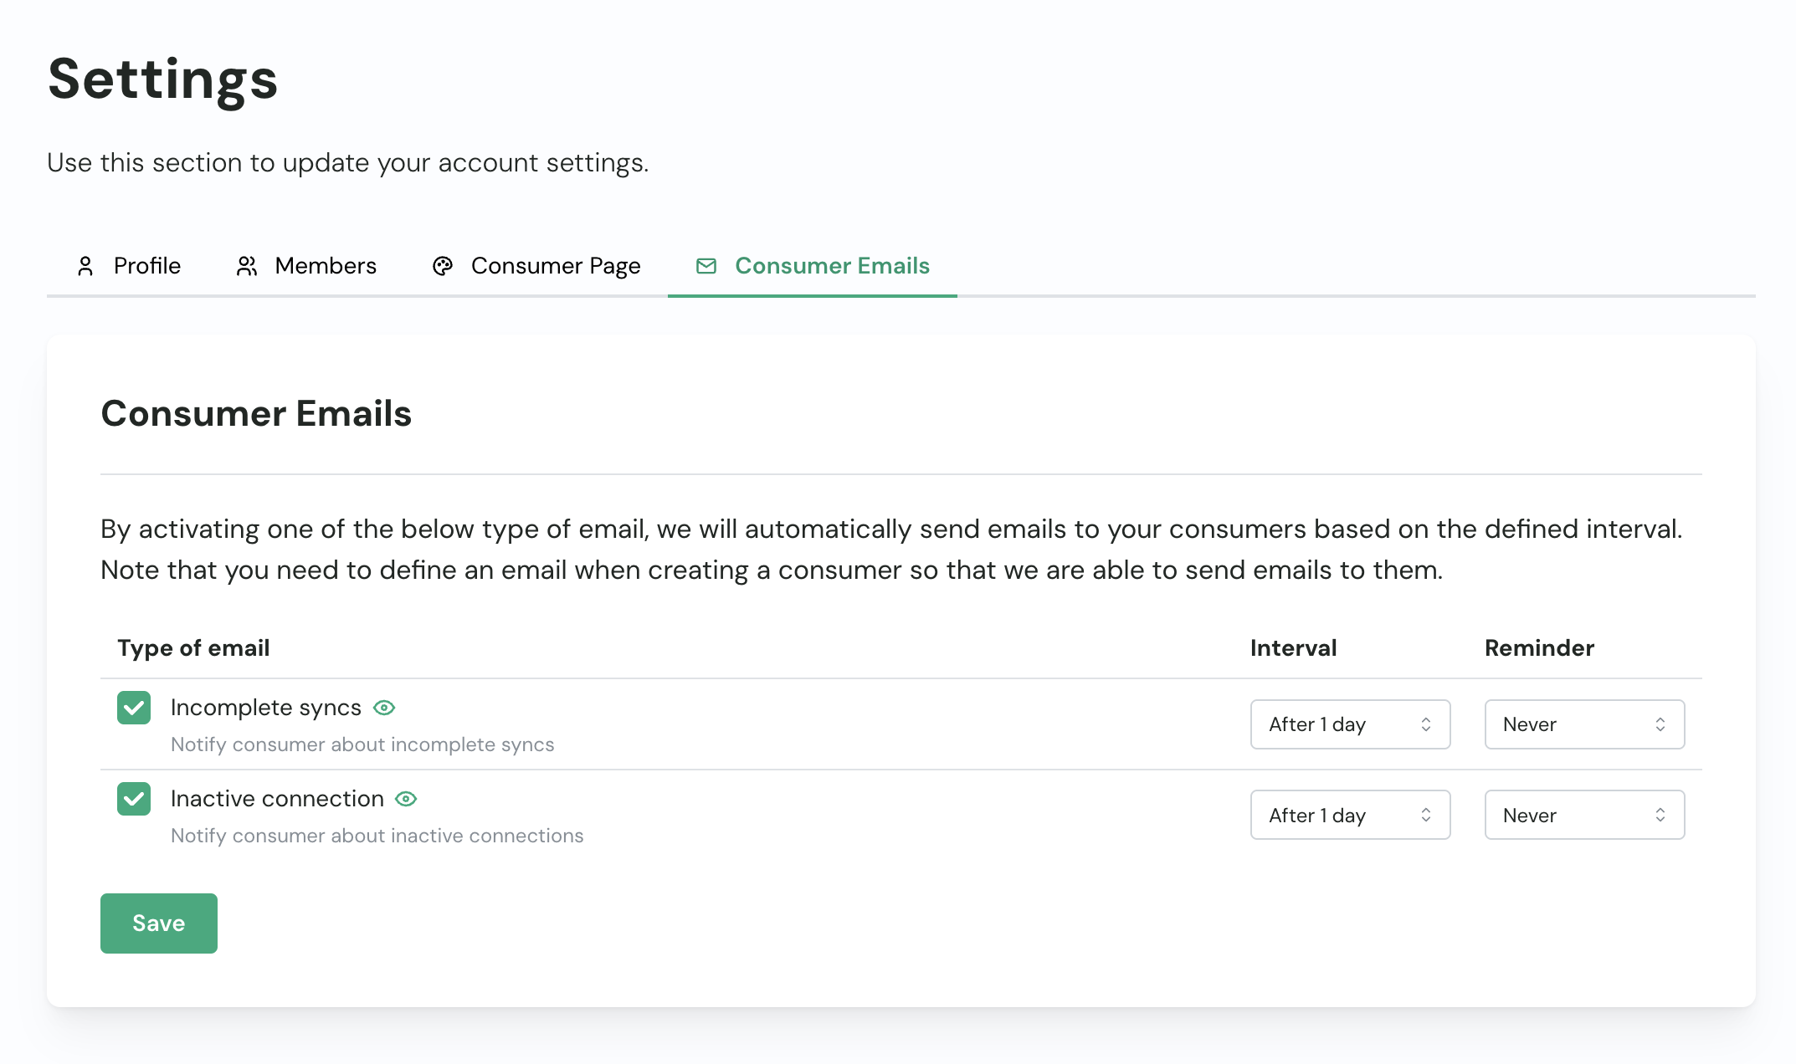Uncheck the Incomplete syncs checkbox
This screenshot has width=1796, height=1064.
[134, 708]
